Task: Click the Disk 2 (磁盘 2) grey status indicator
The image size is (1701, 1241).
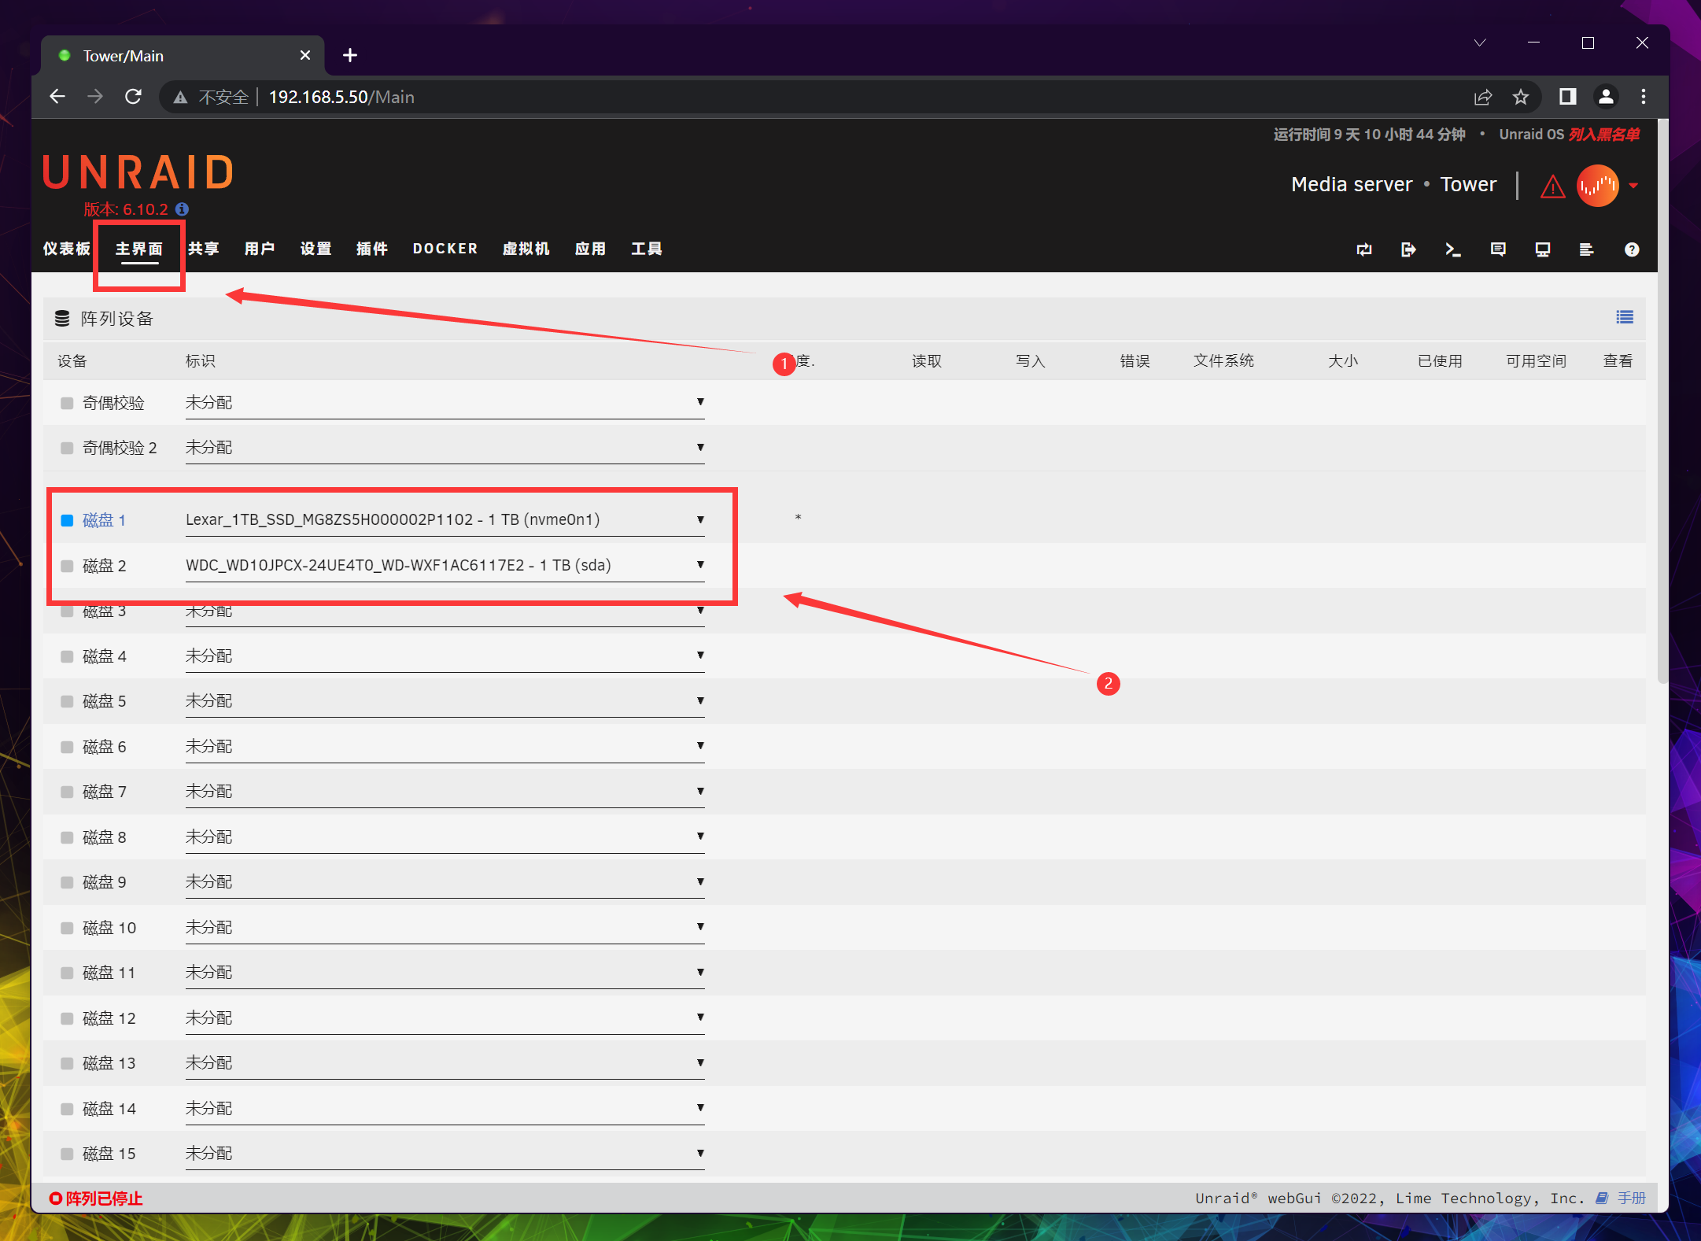Action: click(x=67, y=566)
